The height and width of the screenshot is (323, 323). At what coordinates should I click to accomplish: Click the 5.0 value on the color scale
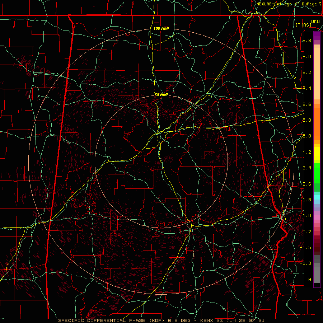pyautogui.click(x=307, y=136)
